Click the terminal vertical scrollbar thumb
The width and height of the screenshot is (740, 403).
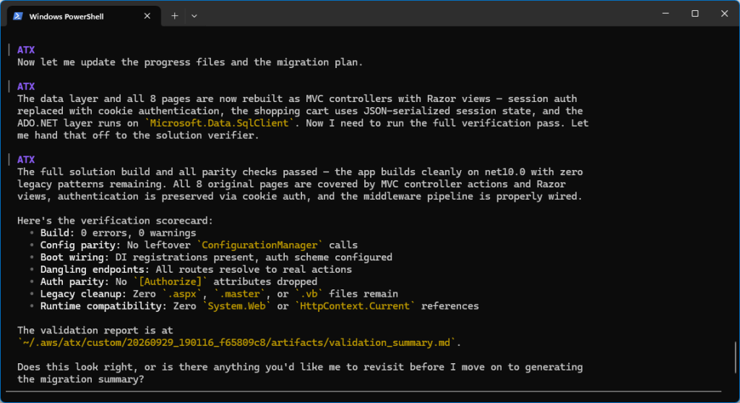[735, 357]
